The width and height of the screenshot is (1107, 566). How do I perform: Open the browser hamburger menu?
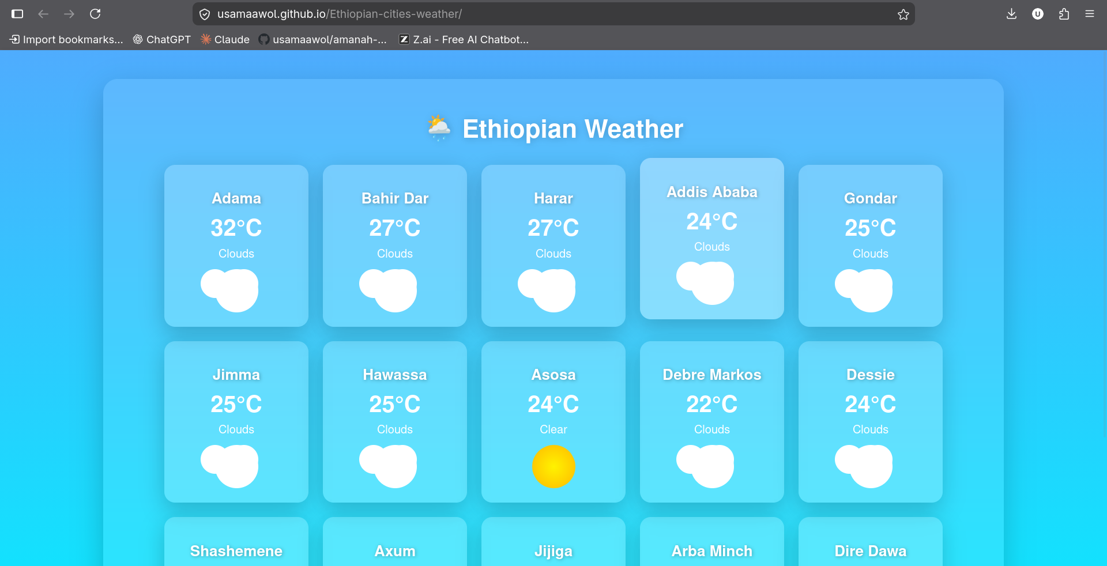click(1090, 14)
